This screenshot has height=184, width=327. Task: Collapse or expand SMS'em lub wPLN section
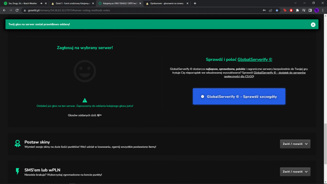pos(295,172)
